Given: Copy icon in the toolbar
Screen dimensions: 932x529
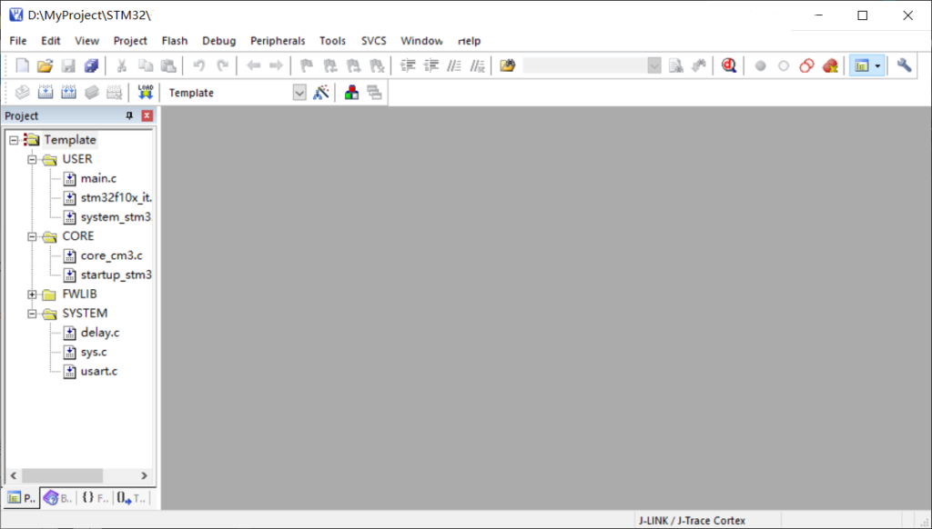Looking at the screenshot, I should click(x=146, y=65).
